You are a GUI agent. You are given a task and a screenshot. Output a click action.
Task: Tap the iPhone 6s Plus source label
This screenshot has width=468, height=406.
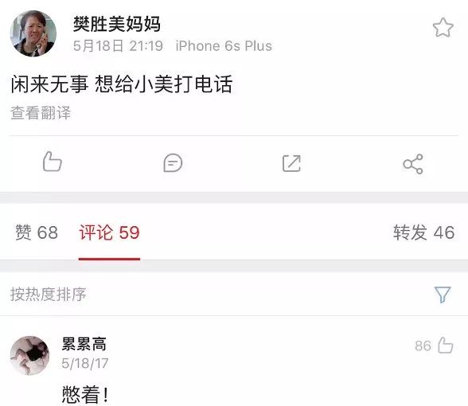pos(224,46)
